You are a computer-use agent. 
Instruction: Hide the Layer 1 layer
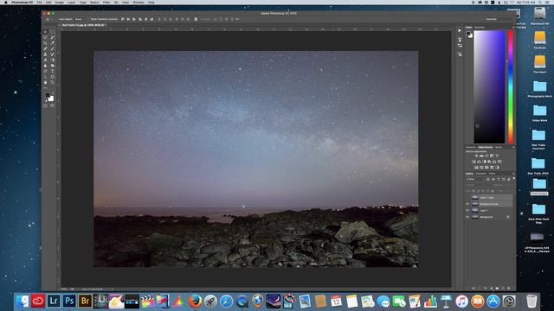pyautogui.click(x=467, y=211)
